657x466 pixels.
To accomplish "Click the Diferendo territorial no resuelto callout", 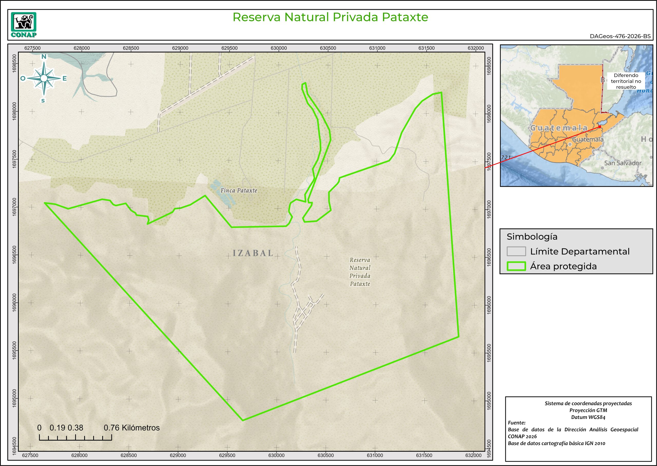I will coord(626,81).
